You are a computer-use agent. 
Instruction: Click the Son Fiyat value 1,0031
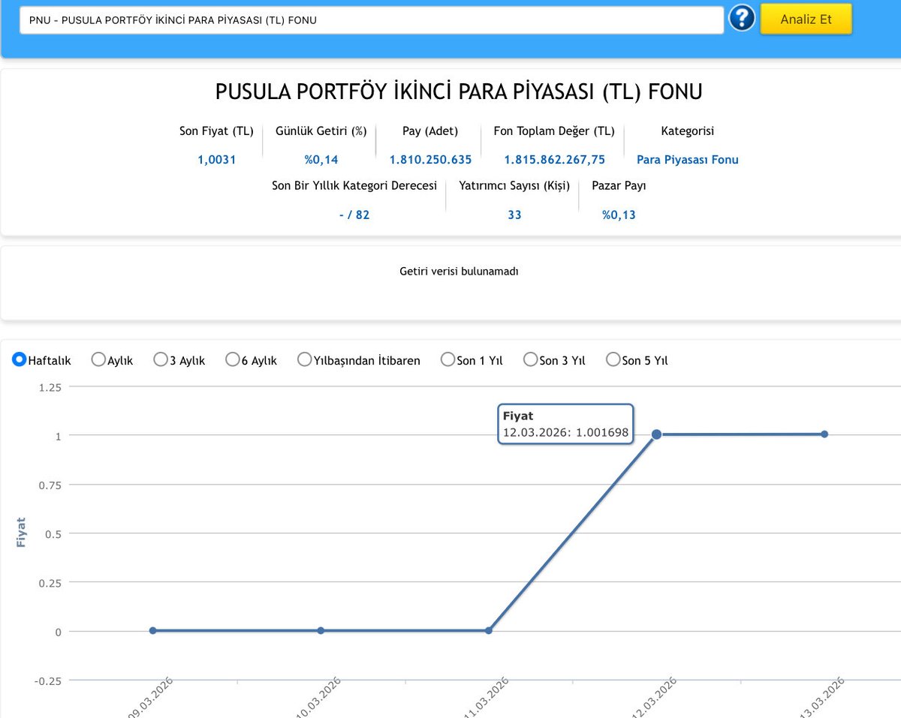point(217,160)
